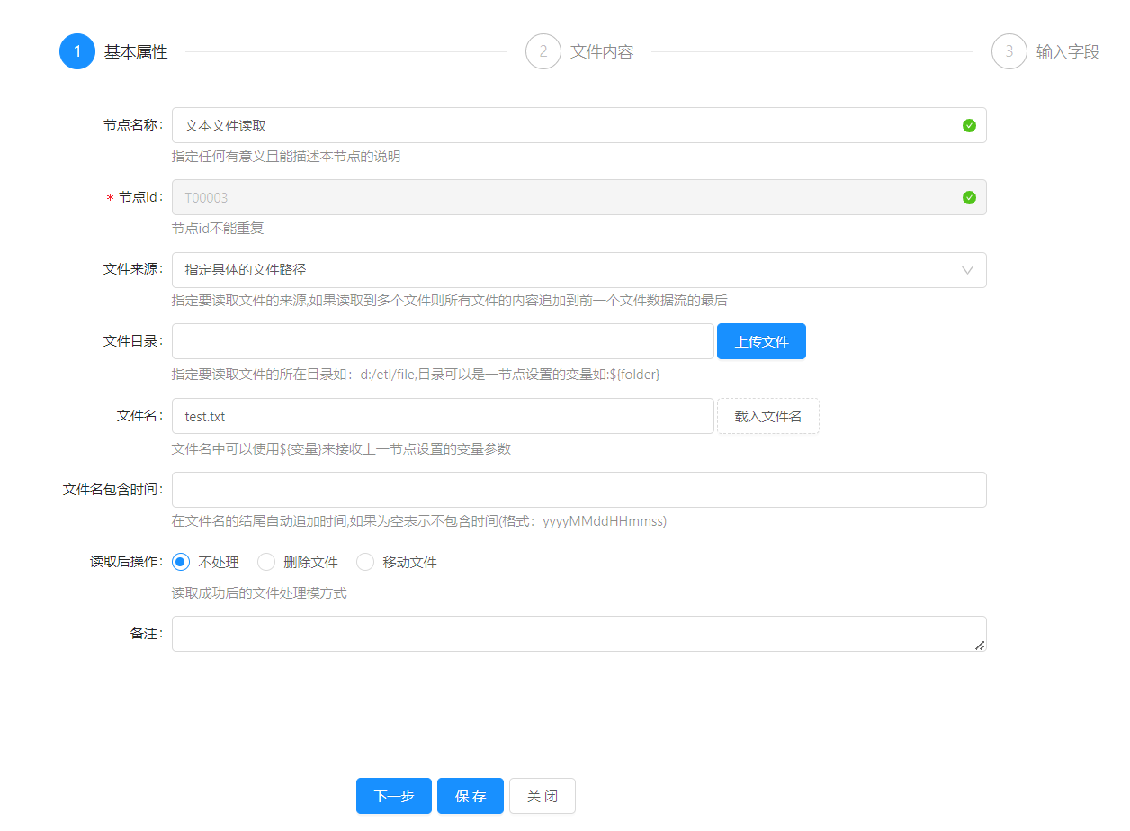Click the step 1 circle icon
Viewport: 1130px width, 831px height.
[77, 51]
